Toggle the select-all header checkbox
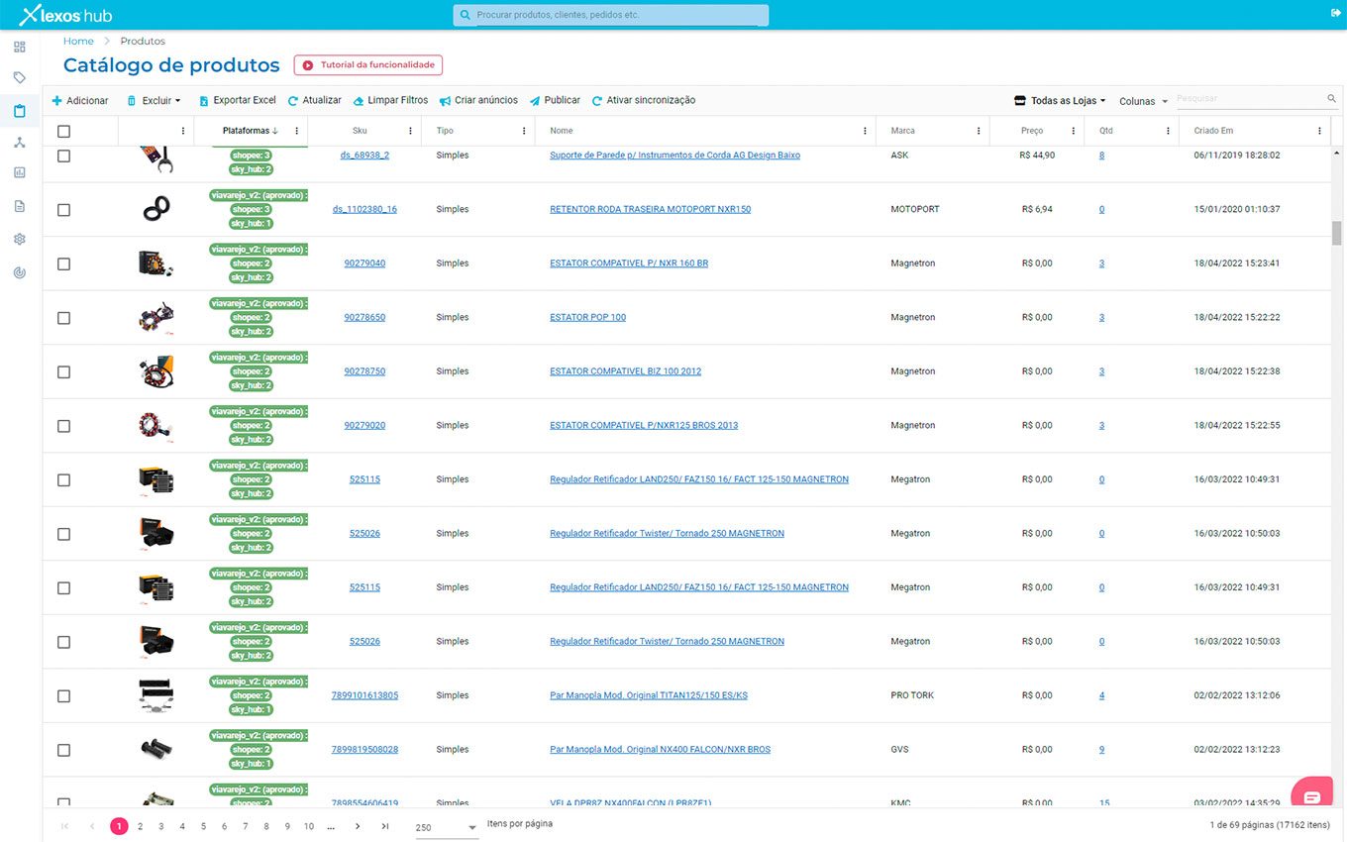 point(63,131)
